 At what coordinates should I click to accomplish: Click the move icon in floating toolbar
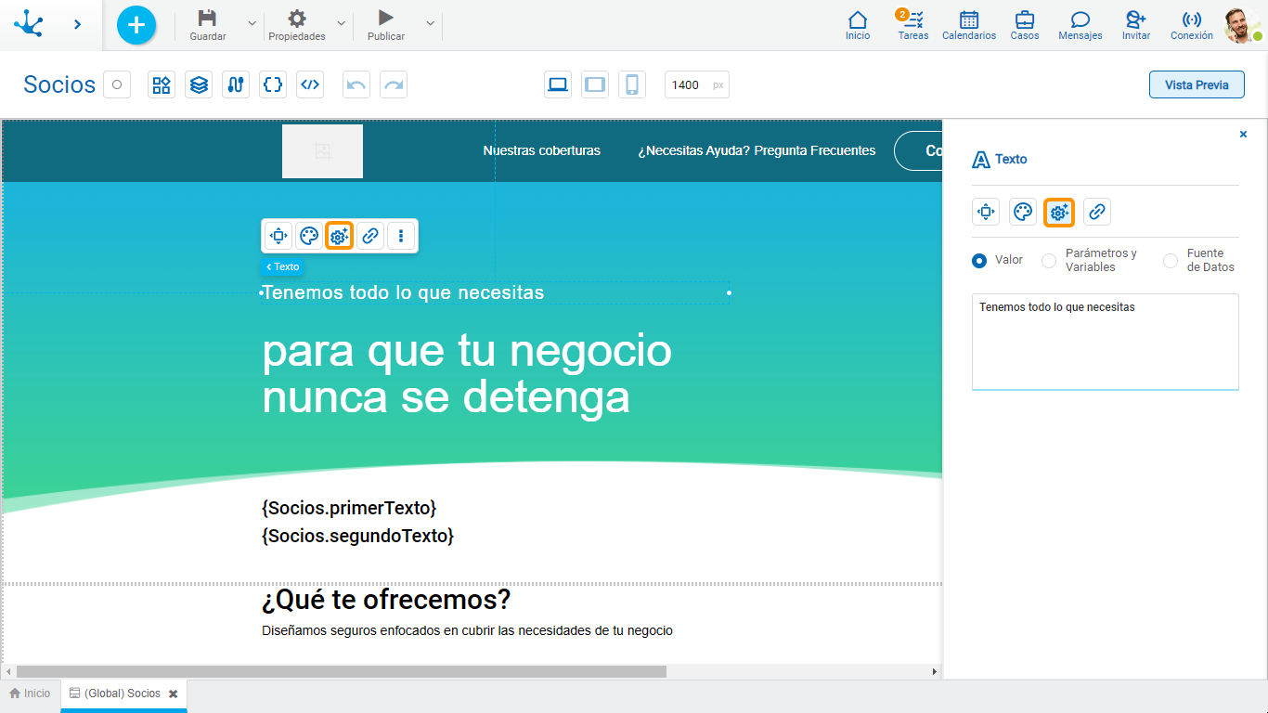[278, 236]
